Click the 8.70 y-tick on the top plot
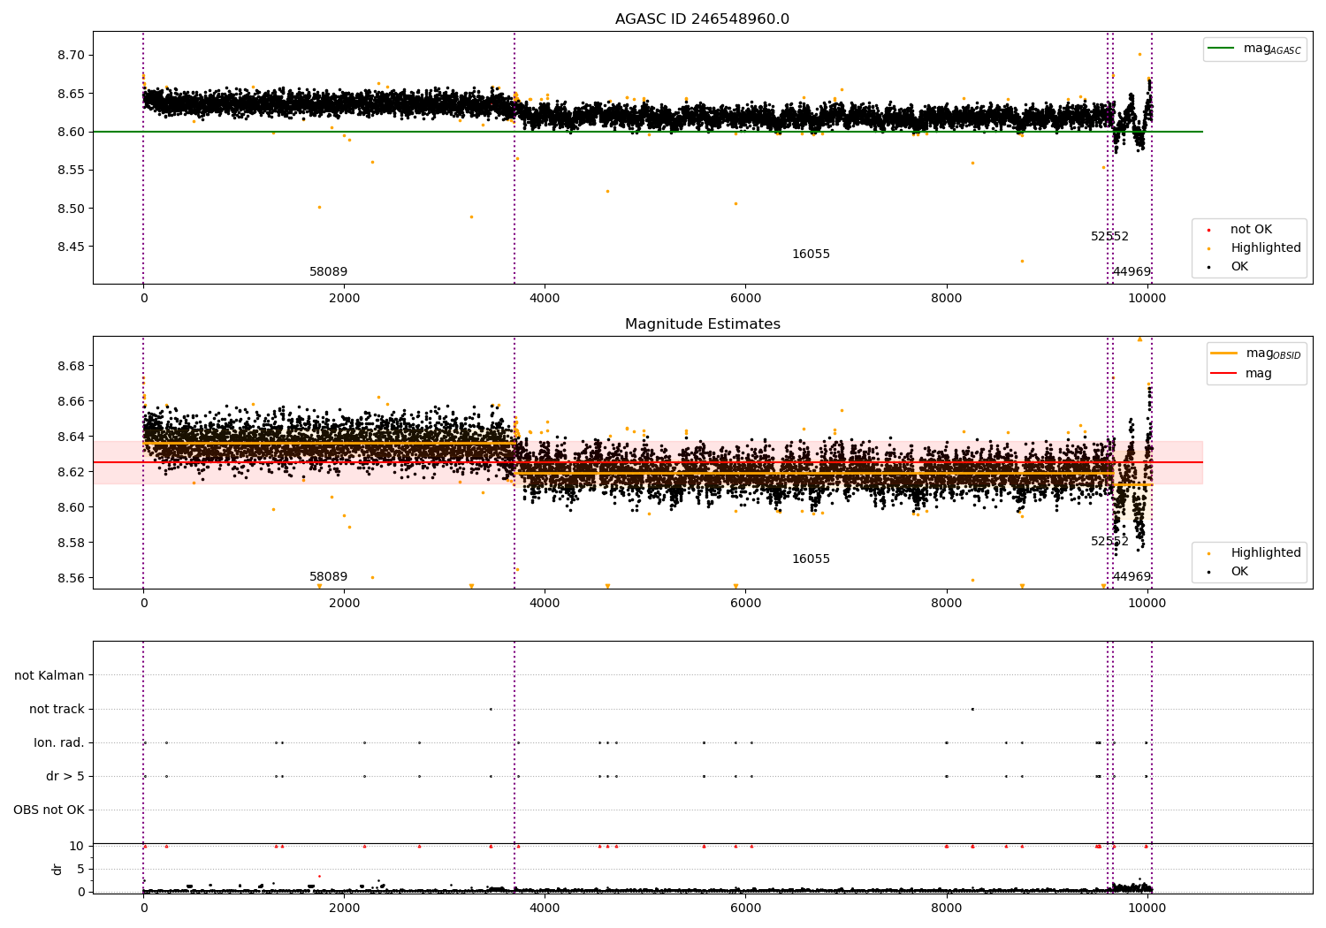The image size is (1326, 928). click(71, 55)
